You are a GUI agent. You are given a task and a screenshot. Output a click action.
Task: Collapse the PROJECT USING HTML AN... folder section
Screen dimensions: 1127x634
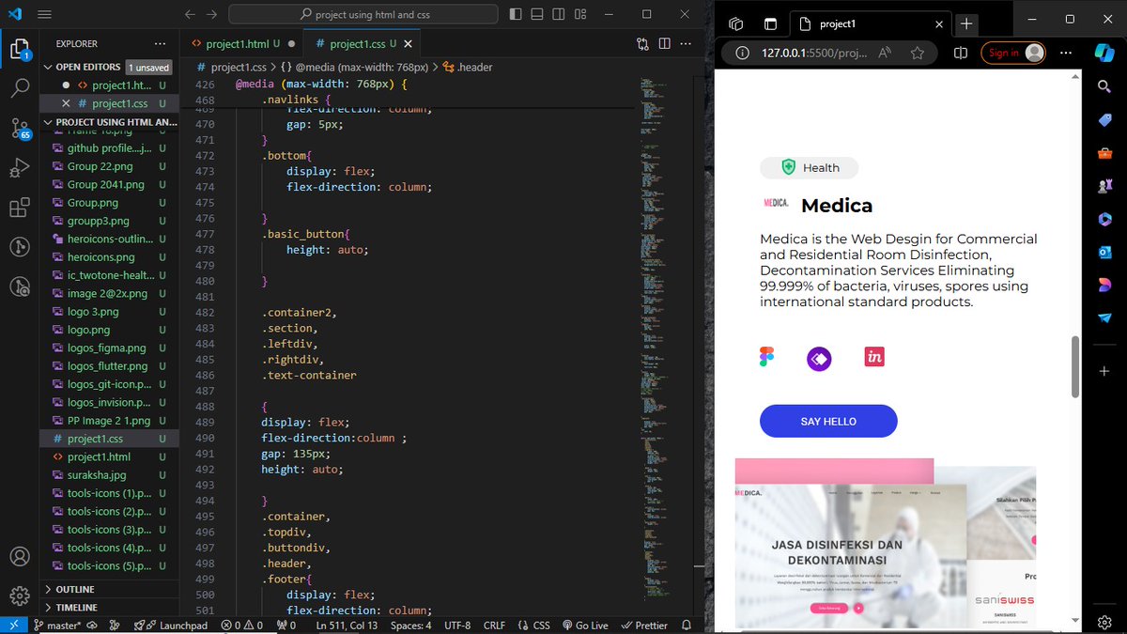click(110, 122)
